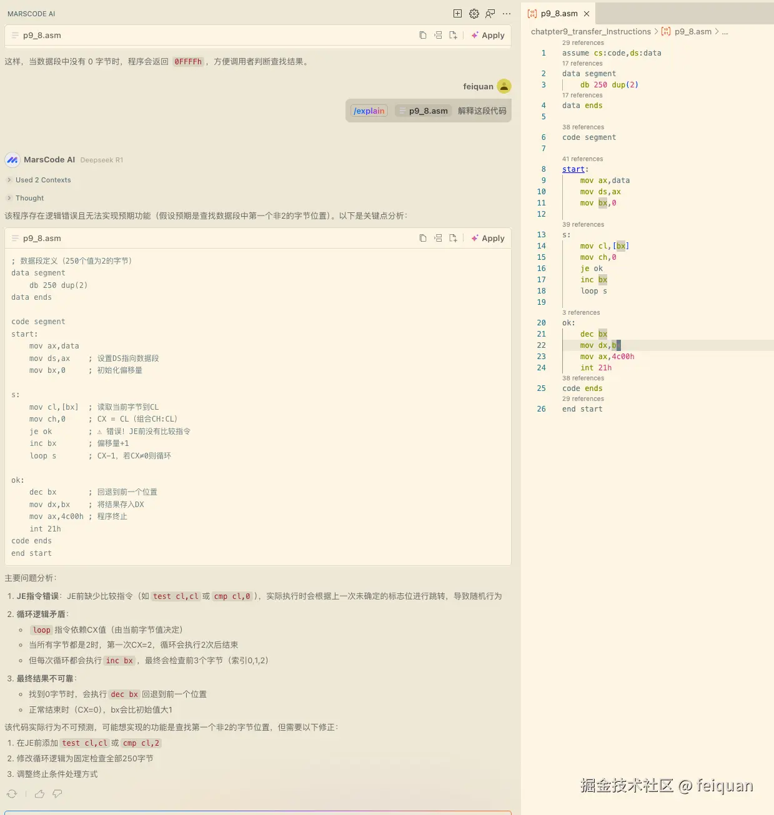Open MarsCode AI settings gear

[474, 13]
